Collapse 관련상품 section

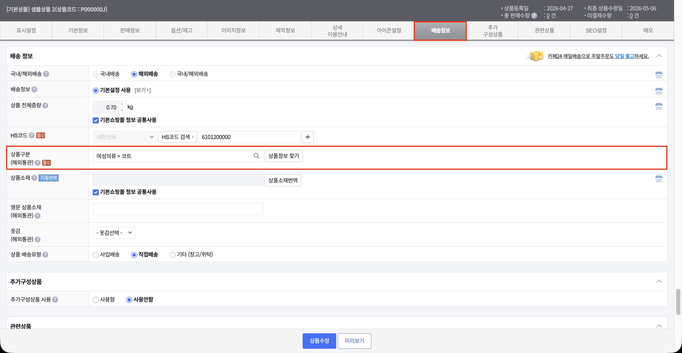pos(659,326)
